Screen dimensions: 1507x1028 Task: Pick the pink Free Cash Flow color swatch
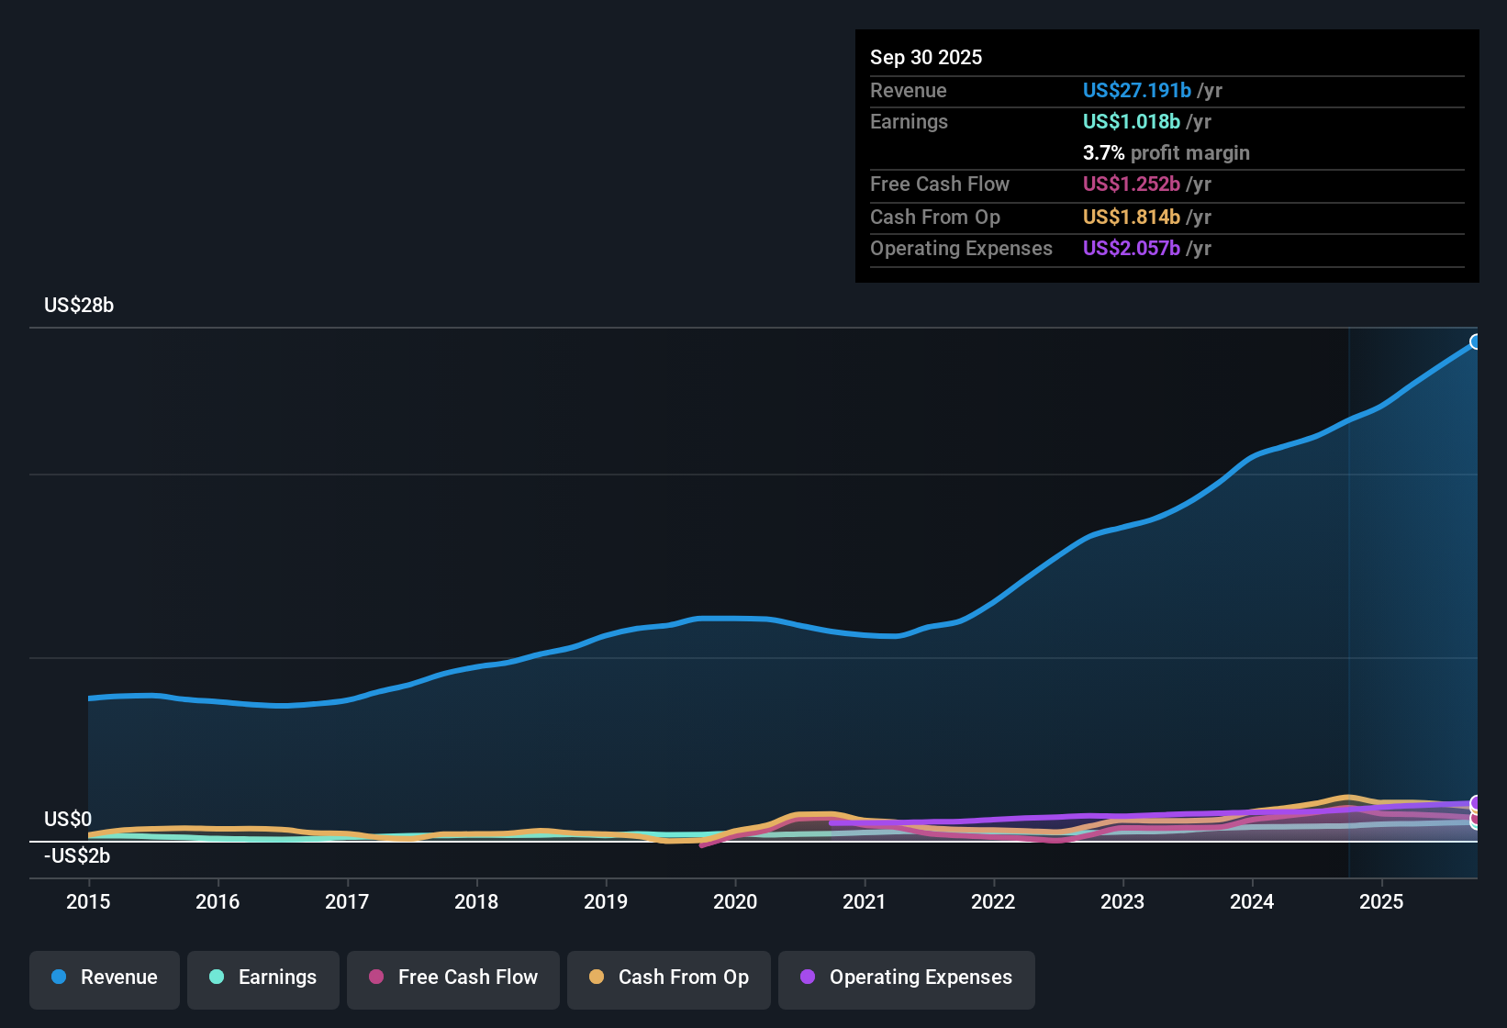pyautogui.click(x=375, y=978)
